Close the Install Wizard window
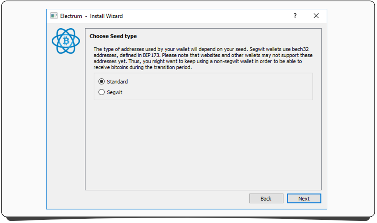The image size is (377, 223). coord(316,16)
